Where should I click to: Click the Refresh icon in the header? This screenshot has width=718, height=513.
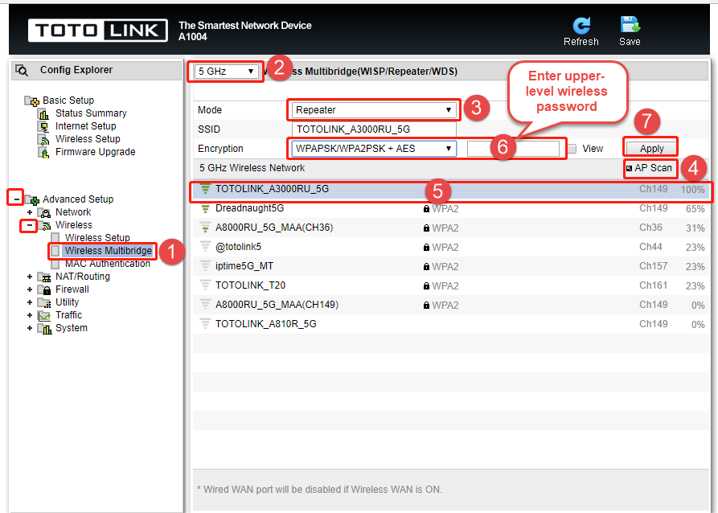pyautogui.click(x=581, y=25)
